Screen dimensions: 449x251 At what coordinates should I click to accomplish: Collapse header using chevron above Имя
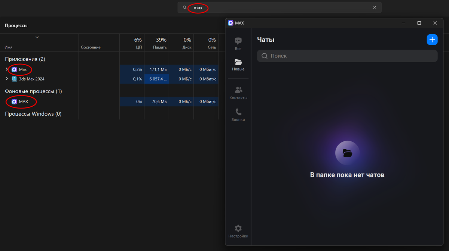37,37
